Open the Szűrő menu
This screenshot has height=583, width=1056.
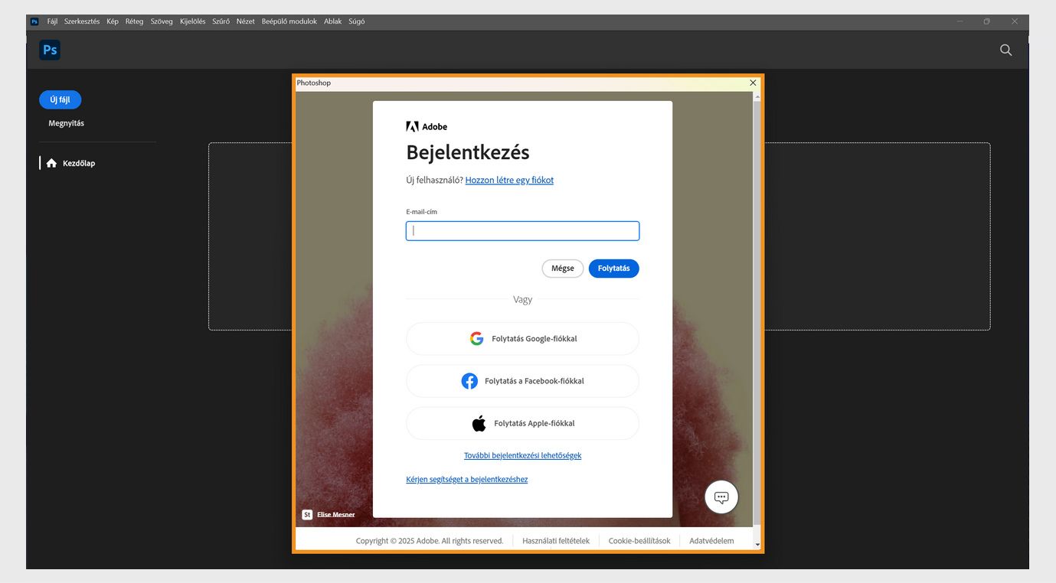(x=220, y=21)
